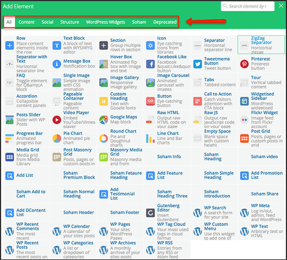This screenshot has height=260, width=287.
Task: Switch to the Social tab
Action: (x=47, y=22)
